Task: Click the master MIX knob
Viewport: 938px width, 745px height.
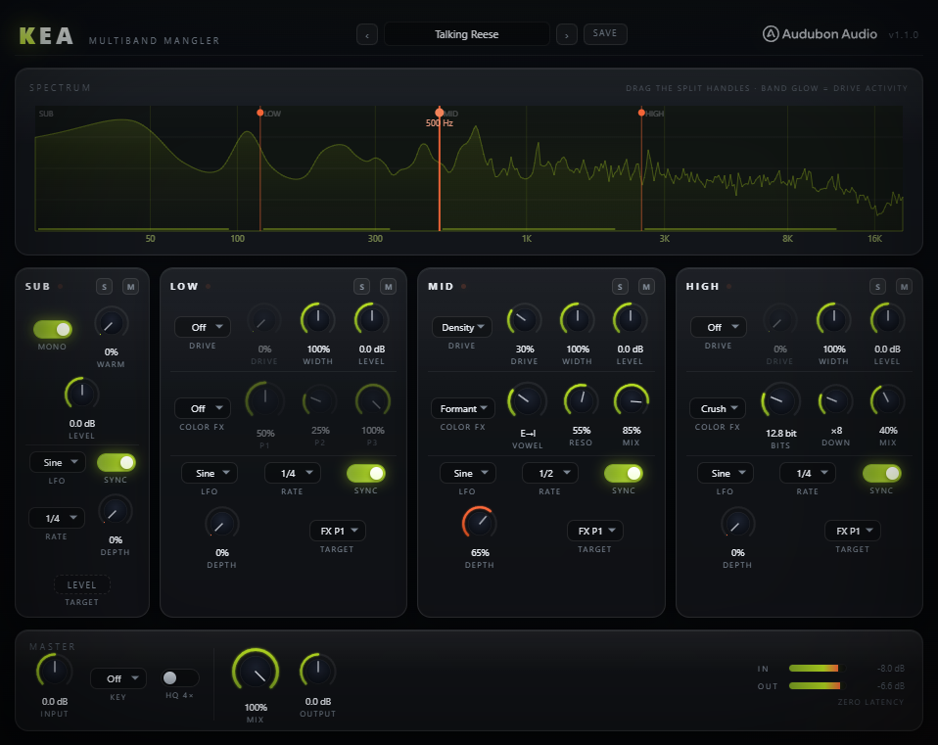Action: (256, 672)
